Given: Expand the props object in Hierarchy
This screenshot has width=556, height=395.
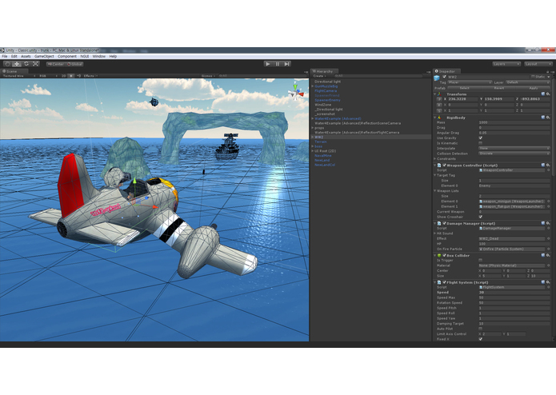Looking at the screenshot, I should click(x=312, y=128).
